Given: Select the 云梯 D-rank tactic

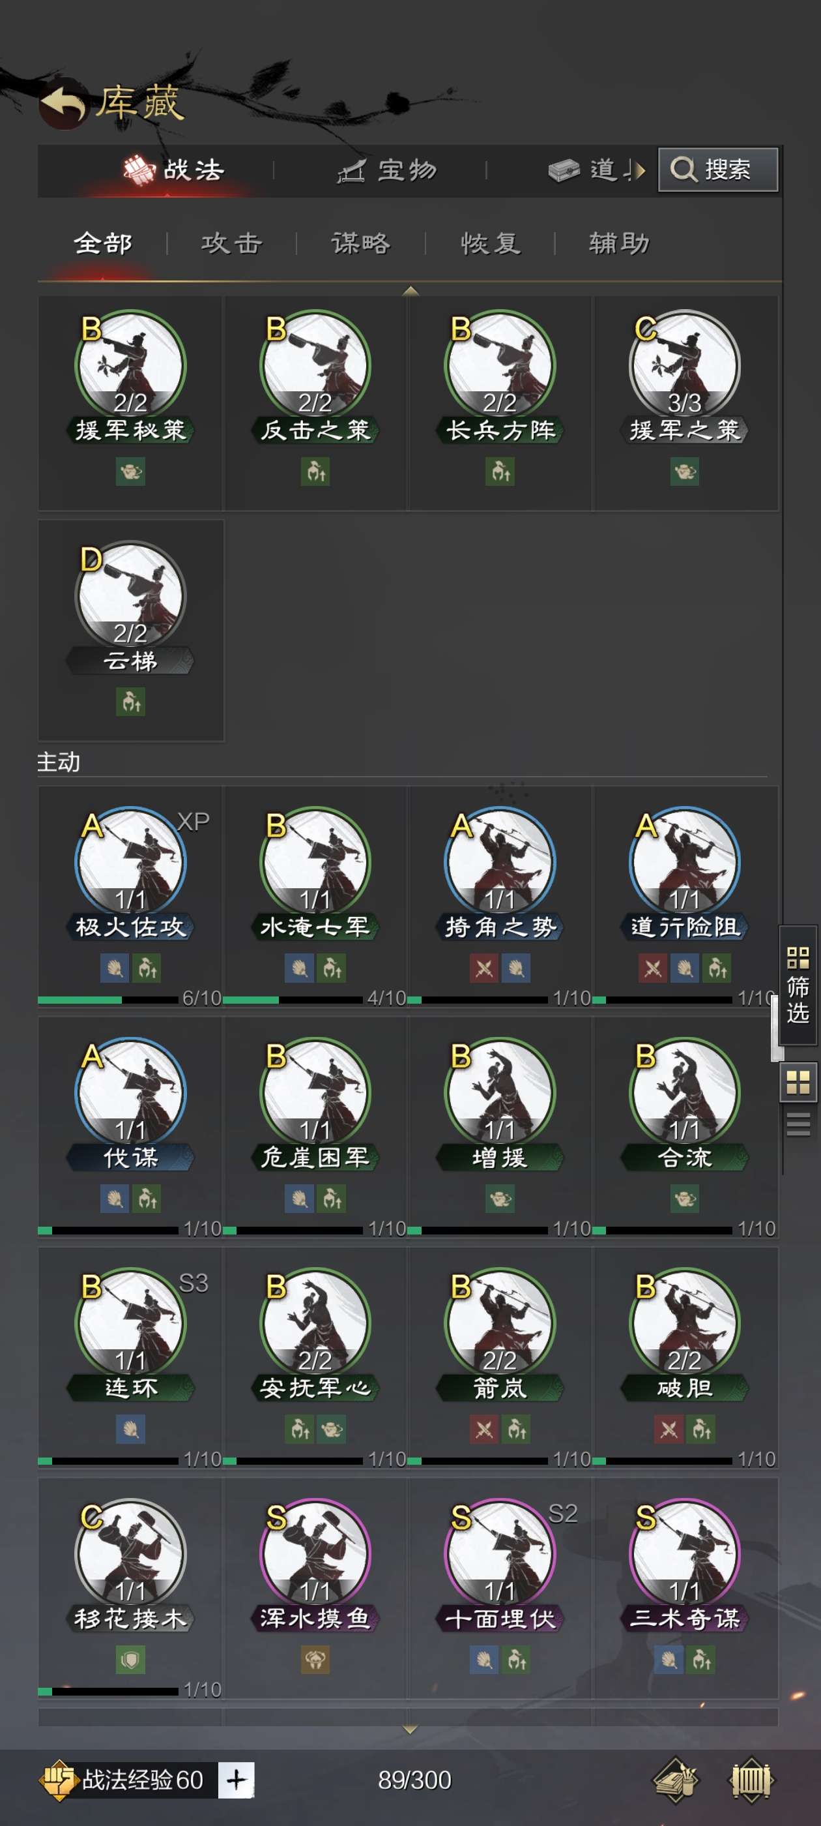Looking at the screenshot, I should coord(130,595).
